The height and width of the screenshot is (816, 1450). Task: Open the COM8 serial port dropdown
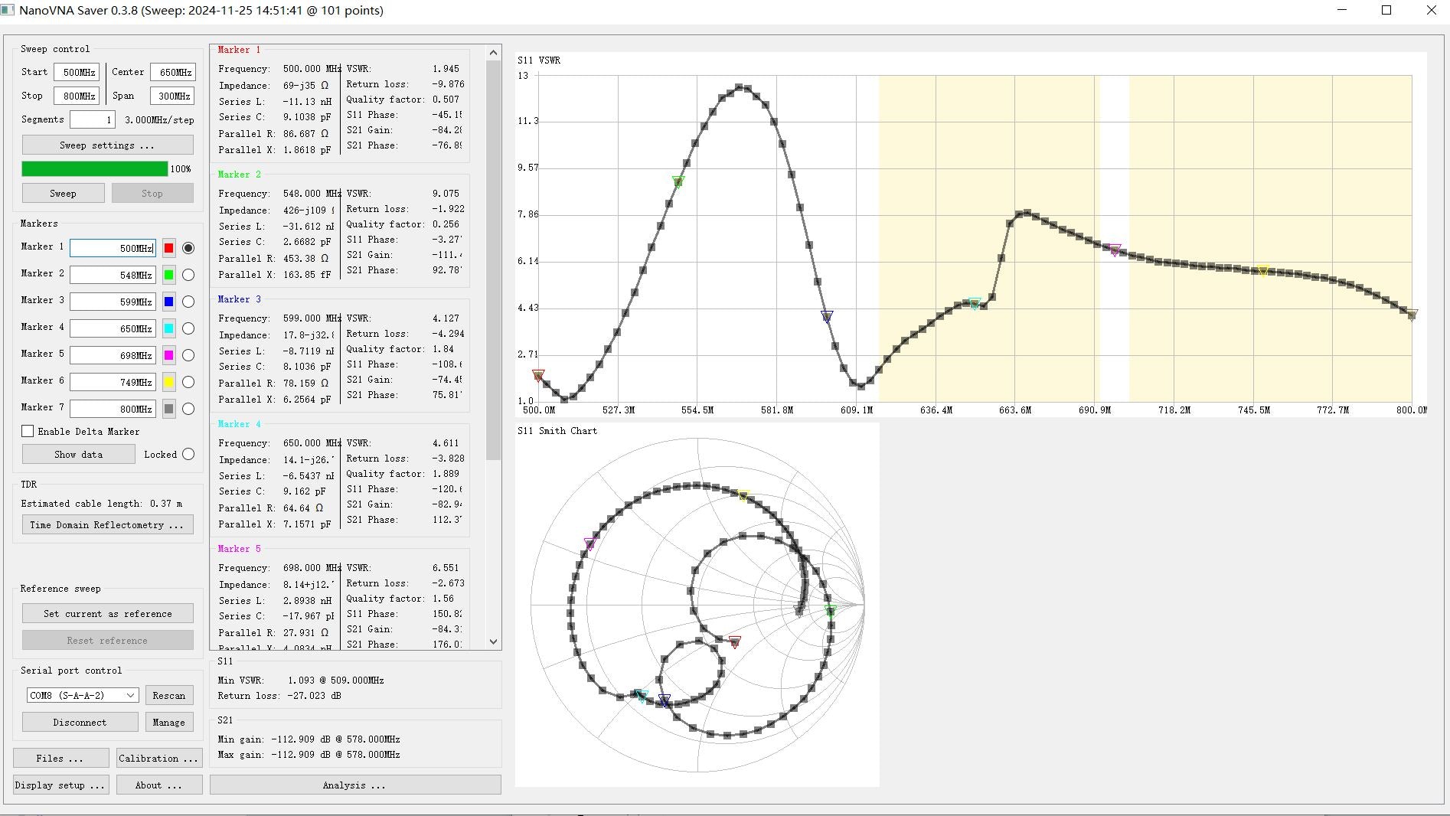pos(82,695)
